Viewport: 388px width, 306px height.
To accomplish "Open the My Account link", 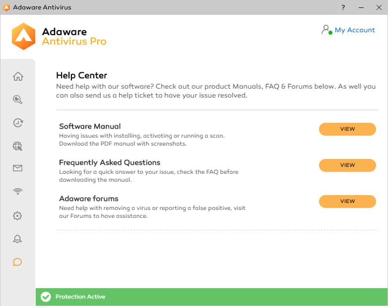I will click(x=355, y=30).
